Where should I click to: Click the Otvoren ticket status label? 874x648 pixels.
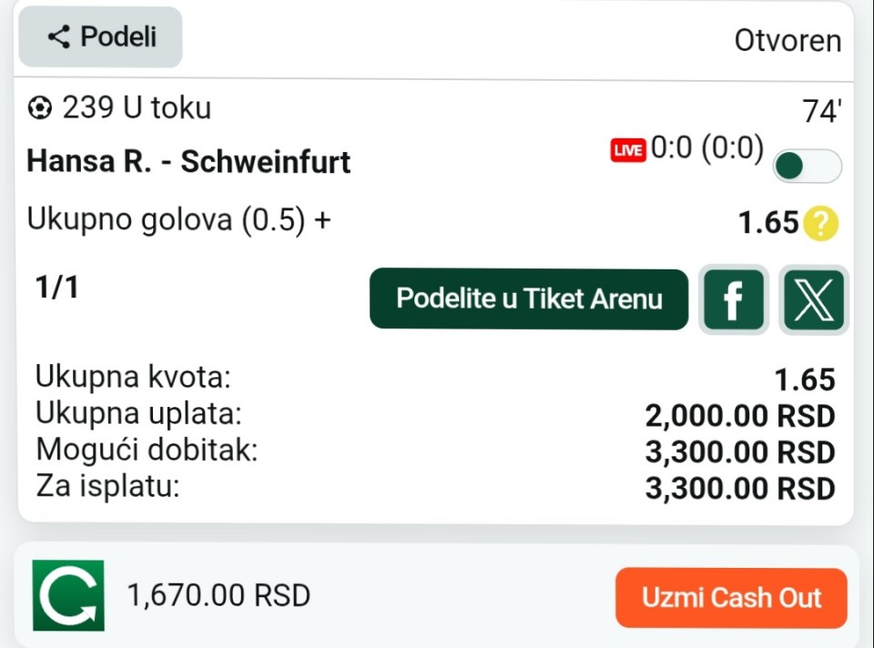(x=788, y=41)
